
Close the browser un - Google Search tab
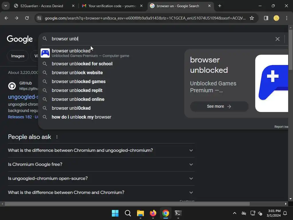pyautogui.click(x=209, y=6)
